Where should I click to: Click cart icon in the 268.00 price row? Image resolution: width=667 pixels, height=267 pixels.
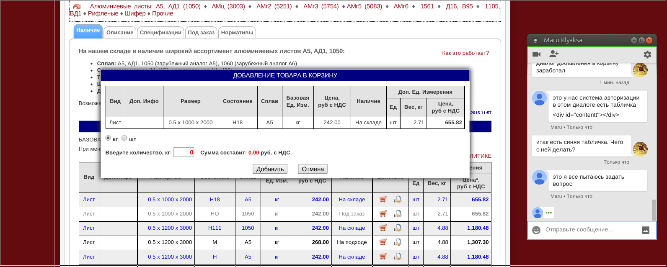click(x=383, y=242)
